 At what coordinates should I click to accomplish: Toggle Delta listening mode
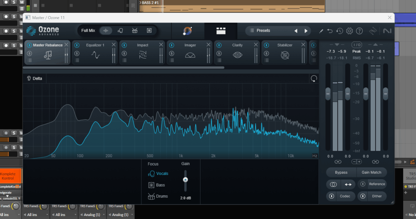(35, 79)
